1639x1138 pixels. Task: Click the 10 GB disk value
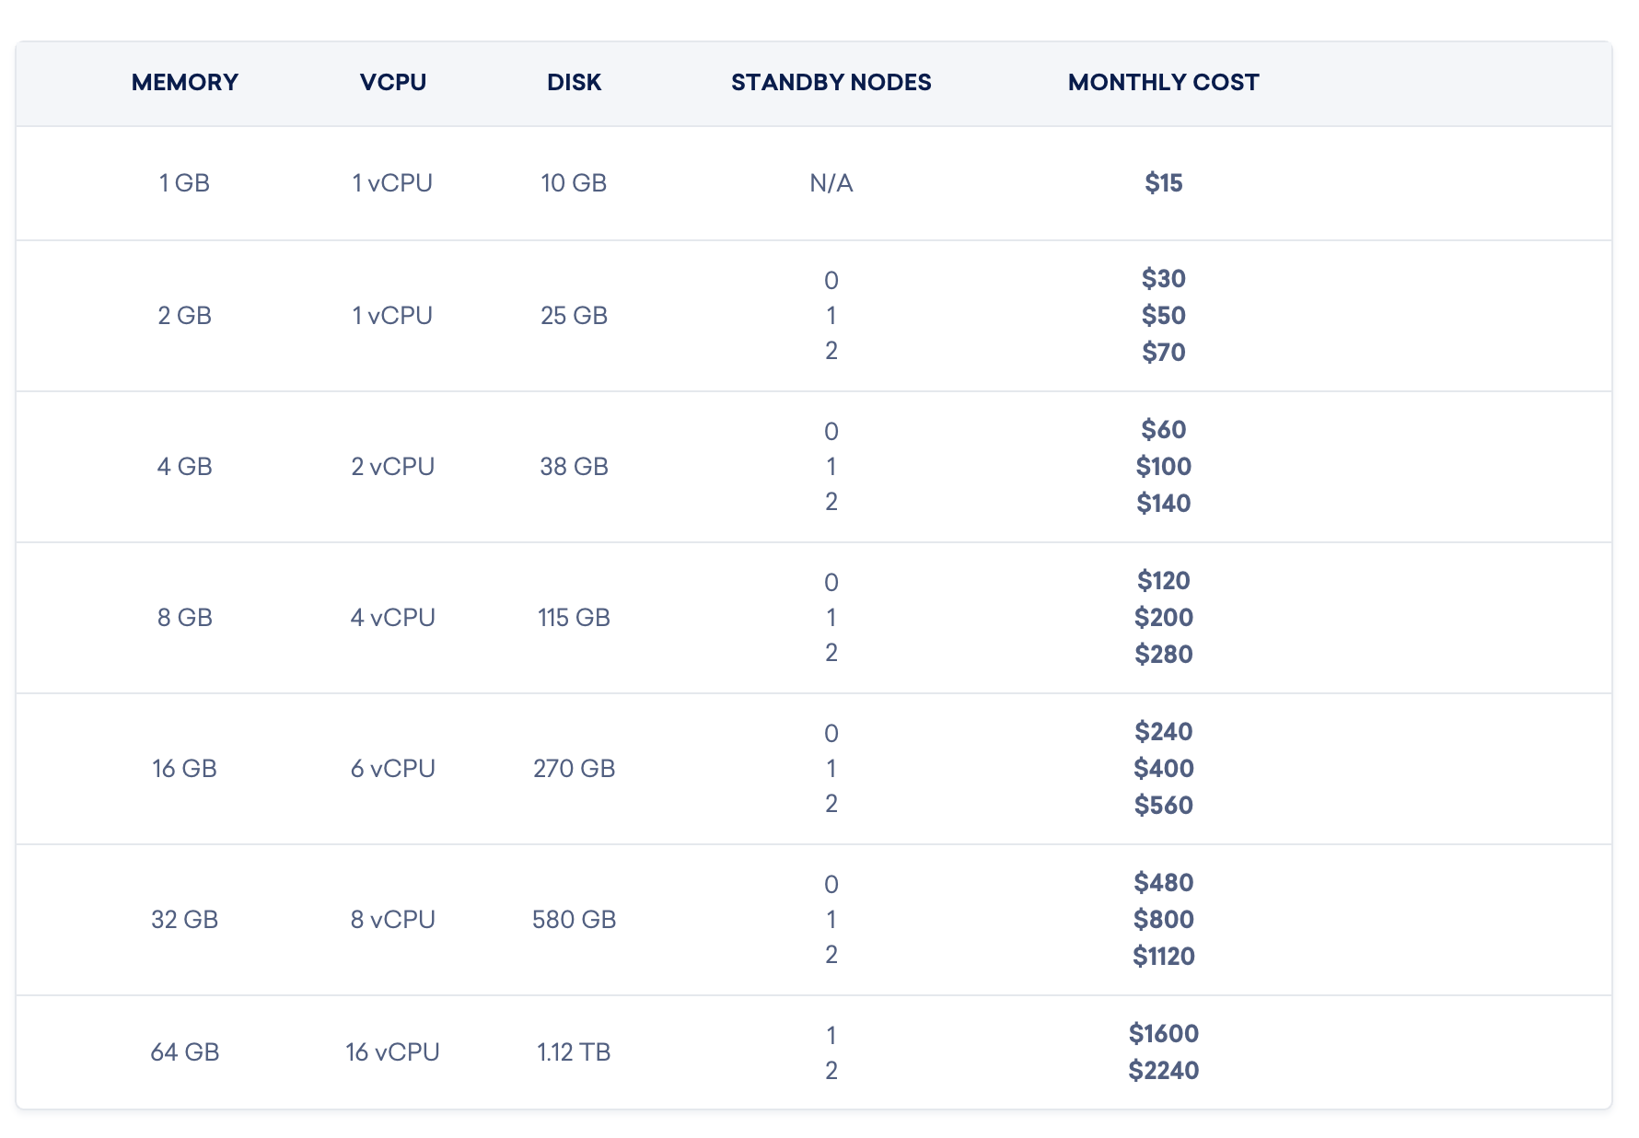point(574,182)
